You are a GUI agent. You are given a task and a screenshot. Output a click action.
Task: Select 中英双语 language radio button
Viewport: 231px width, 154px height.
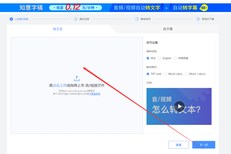coord(175,58)
